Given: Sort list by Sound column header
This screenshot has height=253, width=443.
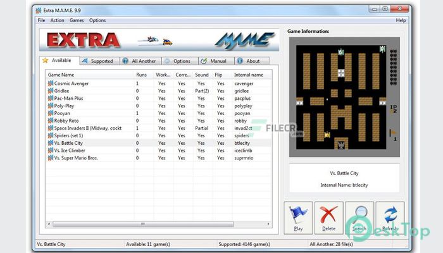Looking at the screenshot, I should click(203, 75).
